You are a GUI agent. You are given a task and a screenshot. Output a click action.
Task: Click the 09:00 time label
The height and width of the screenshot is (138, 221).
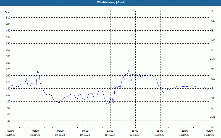pos(85,131)
